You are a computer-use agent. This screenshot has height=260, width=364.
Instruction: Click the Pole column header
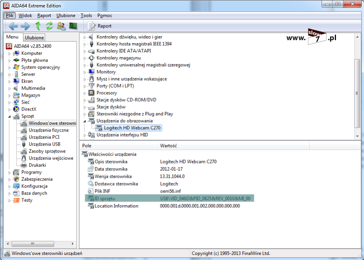click(119, 146)
